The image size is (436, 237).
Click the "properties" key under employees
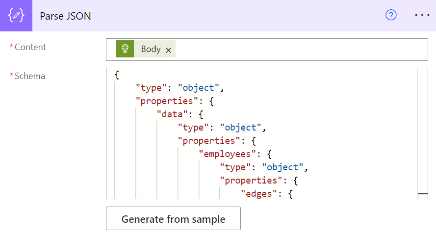click(x=251, y=181)
